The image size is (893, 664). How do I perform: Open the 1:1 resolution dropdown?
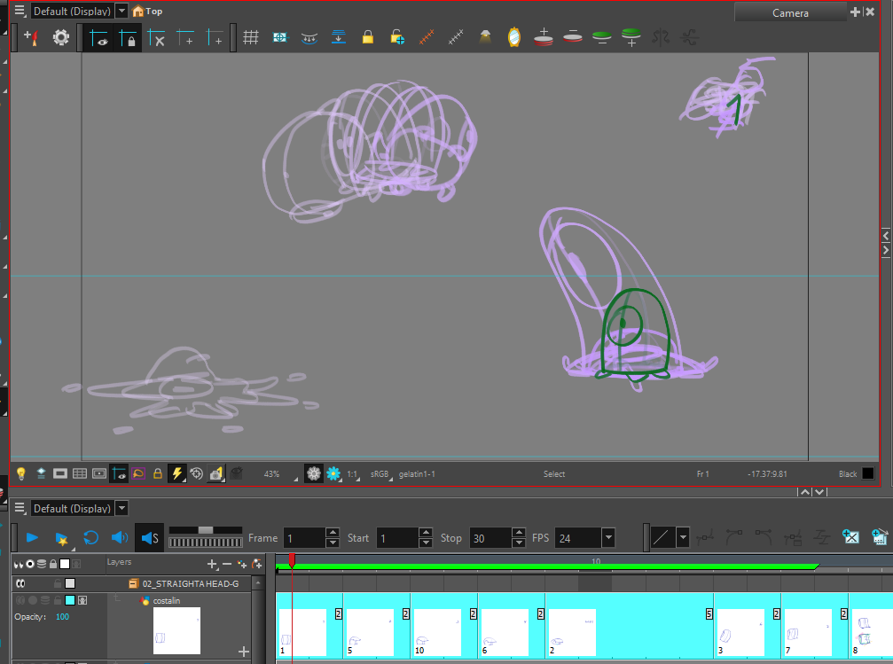click(354, 473)
